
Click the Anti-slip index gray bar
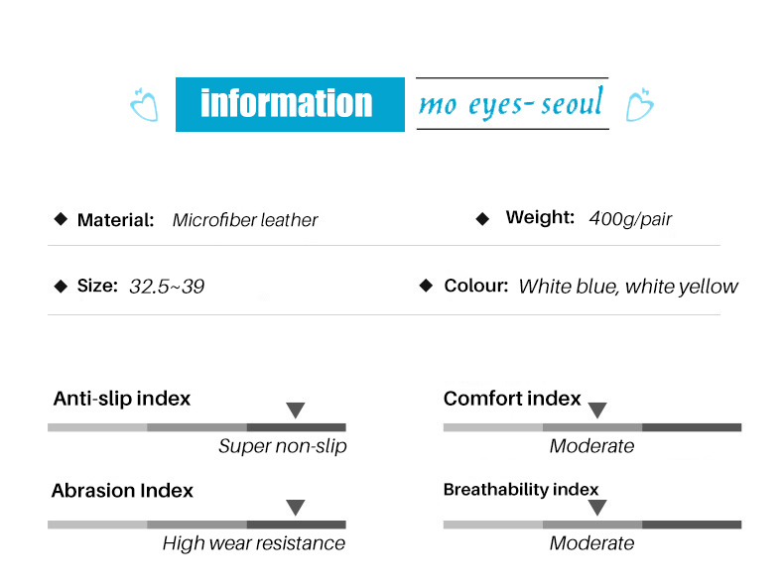(x=196, y=427)
